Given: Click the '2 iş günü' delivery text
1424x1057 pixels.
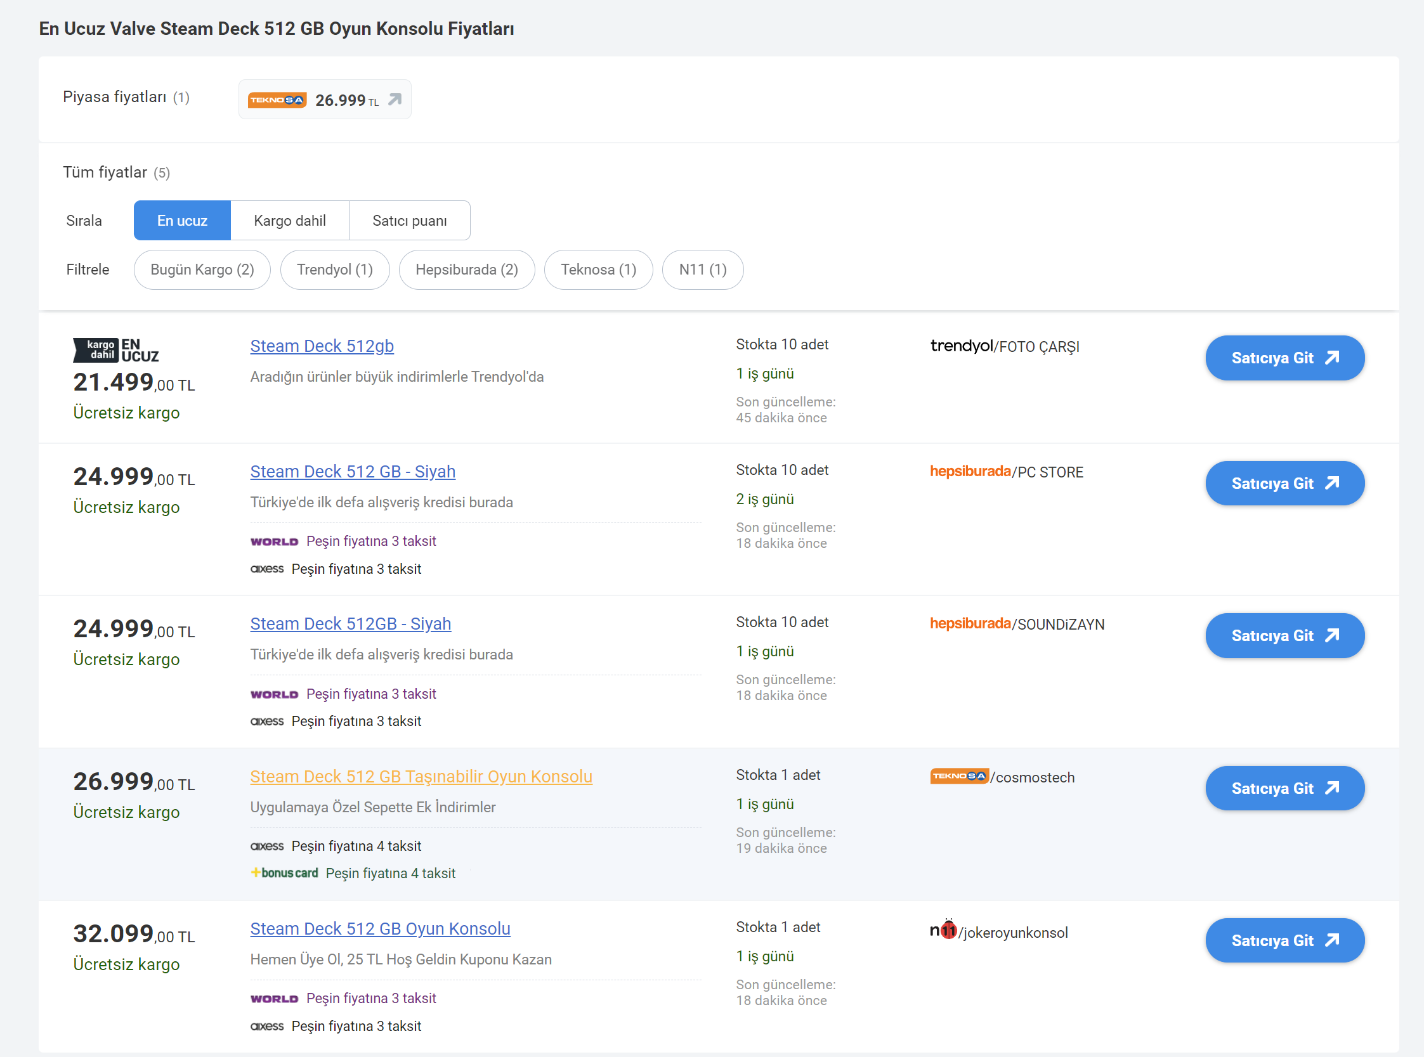Looking at the screenshot, I should pos(765,500).
